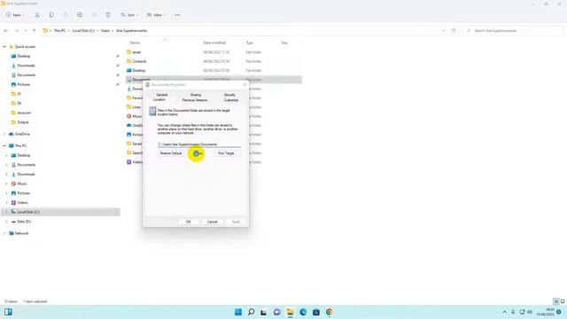Open recent locations dropdown arrow
This screenshot has height=319, width=567.
pos(26,31)
